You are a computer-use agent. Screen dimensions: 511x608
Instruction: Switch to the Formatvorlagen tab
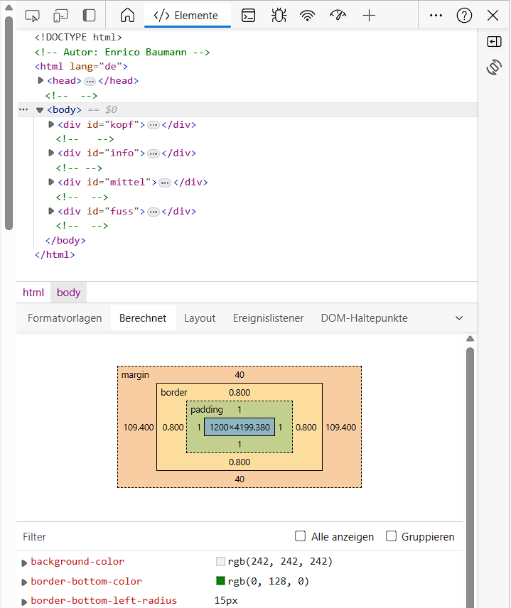[x=65, y=318]
